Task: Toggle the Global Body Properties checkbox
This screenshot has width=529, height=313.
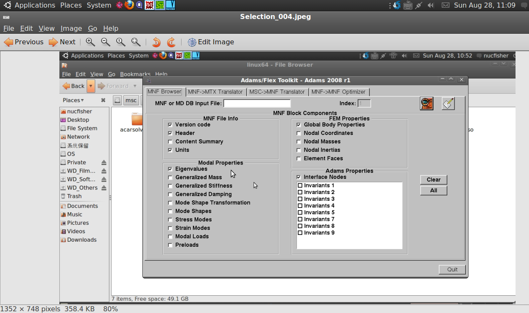Action: coord(299,125)
